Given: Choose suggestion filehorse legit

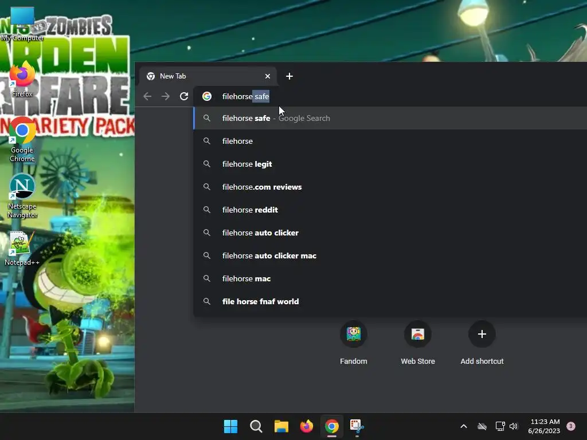Looking at the screenshot, I should [x=390, y=164].
